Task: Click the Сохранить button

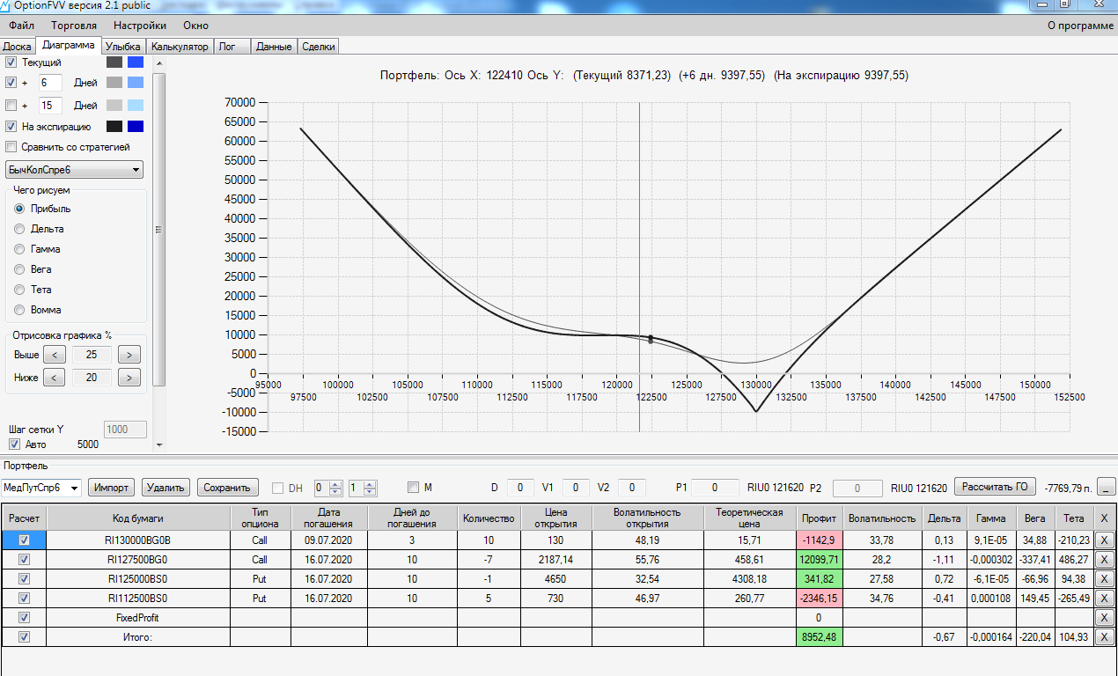Action: pyautogui.click(x=227, y=488)
